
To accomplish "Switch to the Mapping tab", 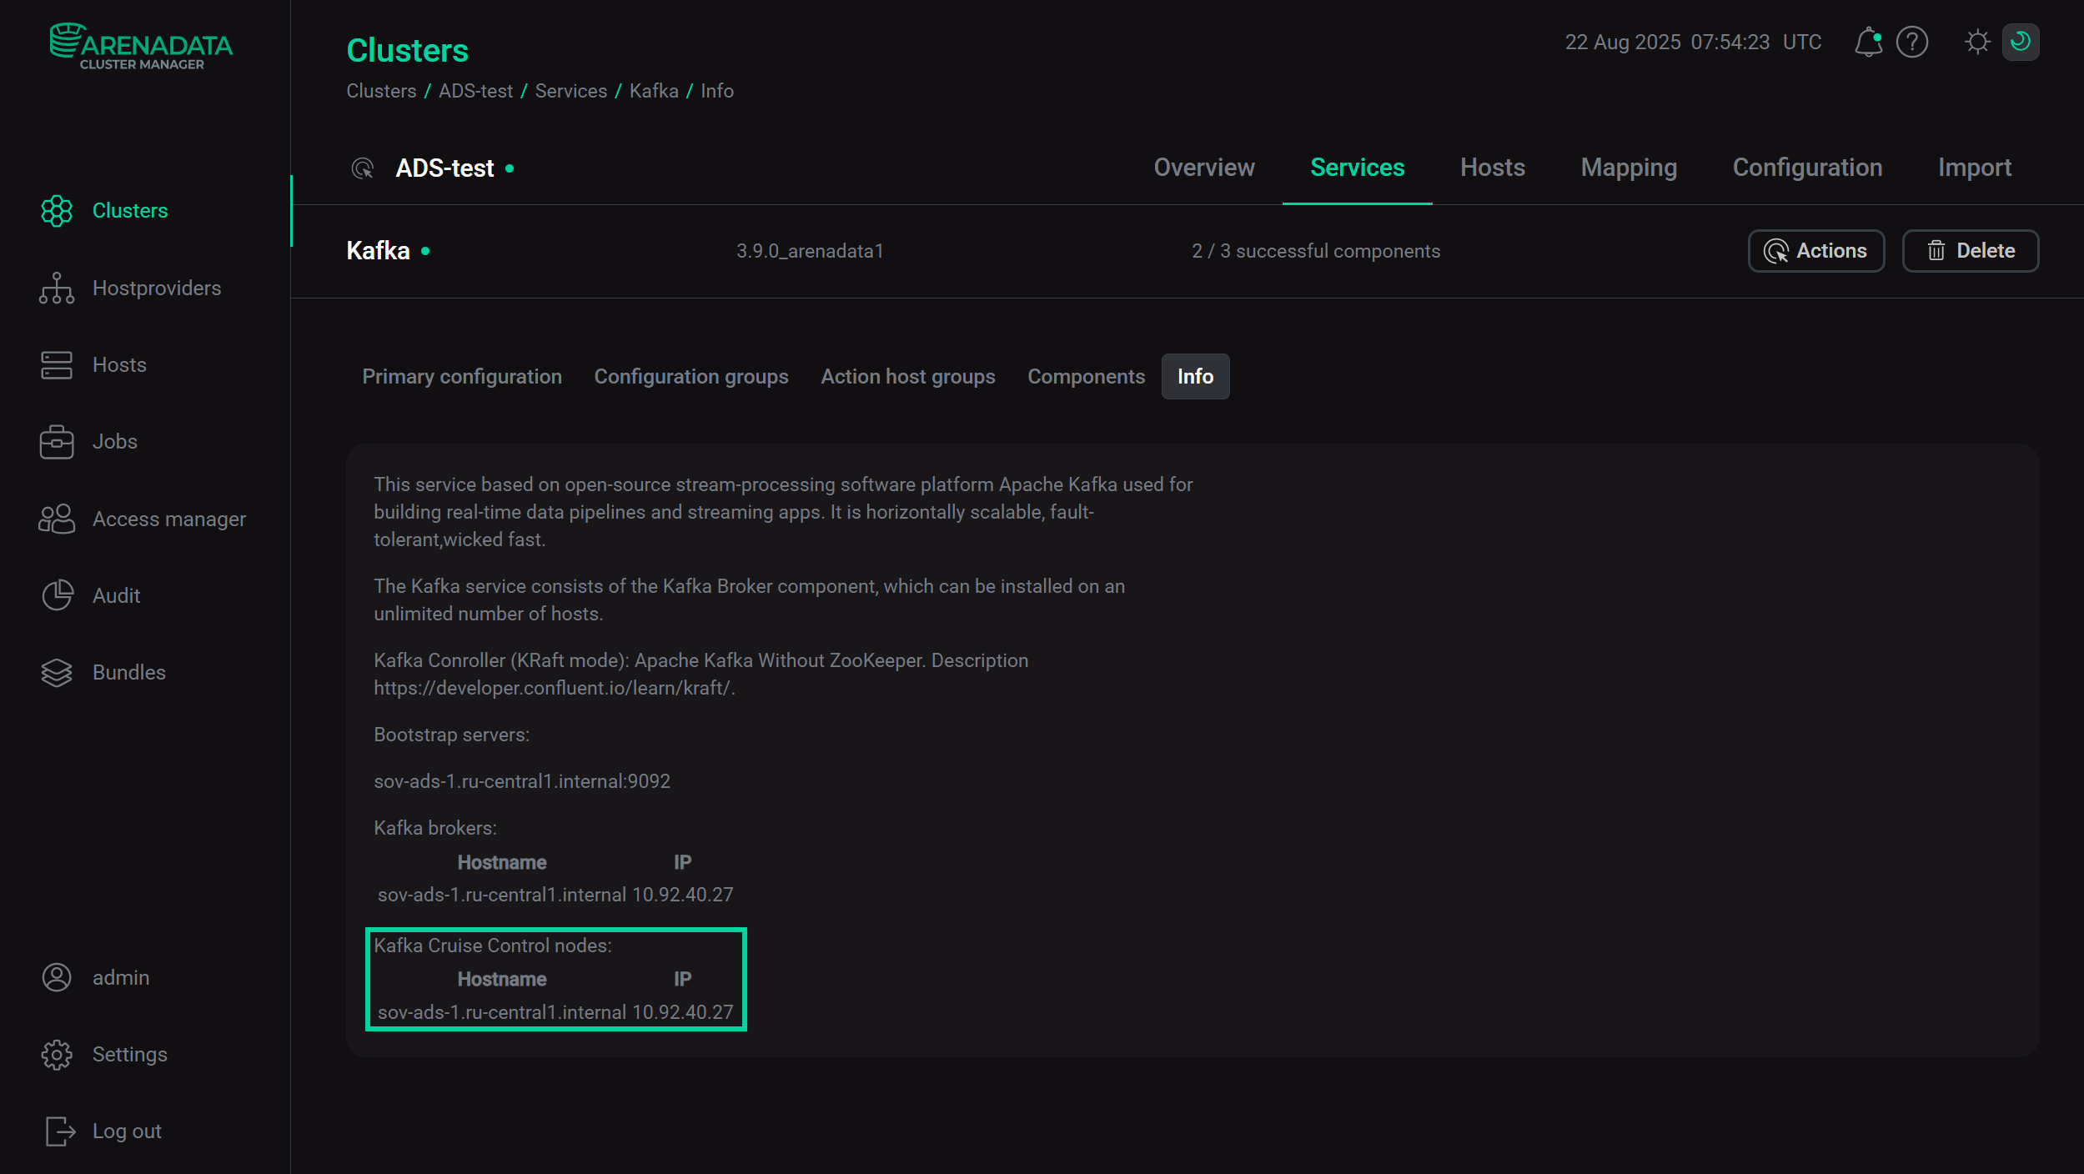I will 1628,168.
